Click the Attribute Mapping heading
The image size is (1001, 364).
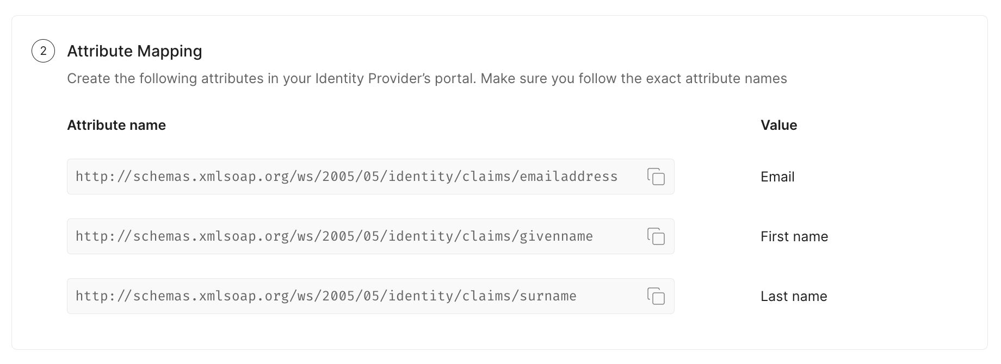pyautogui.click(x=134, y=51)
